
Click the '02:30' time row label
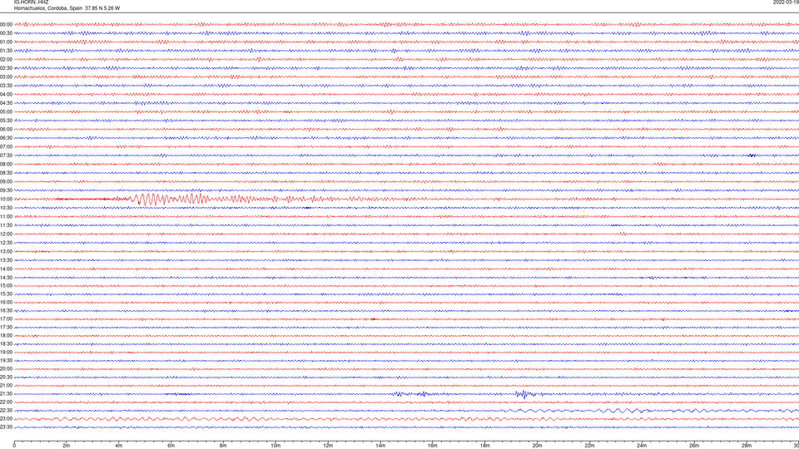[6, 68]
